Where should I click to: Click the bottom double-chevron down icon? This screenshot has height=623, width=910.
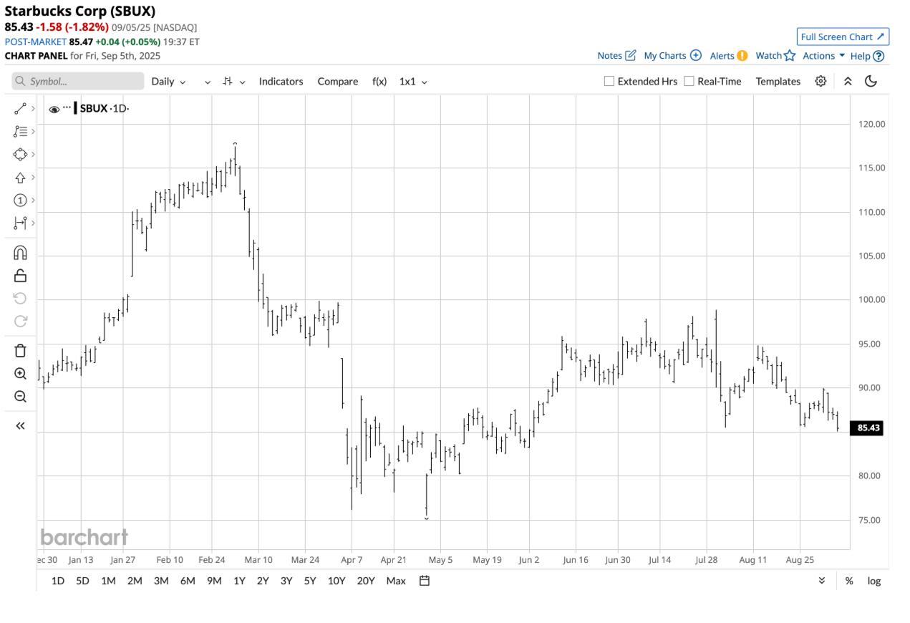coord(822,581)
